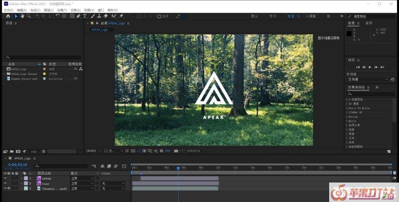Viewport: 399px width, 202px height.
Task: Toggle the lock icon on composition tab
Action: (97, 23)
